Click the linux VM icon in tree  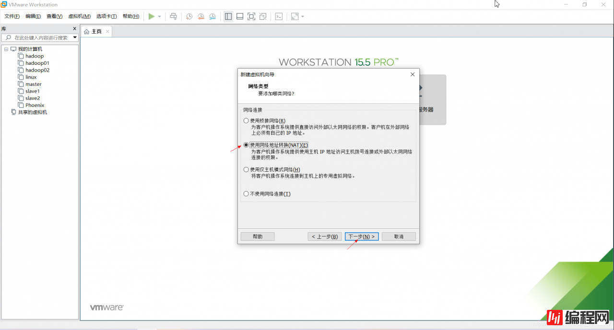point(21,77)
